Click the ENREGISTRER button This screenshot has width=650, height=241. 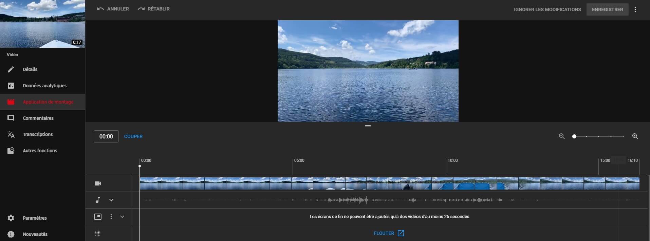607,9
